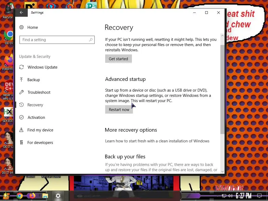The height and width of the screenshot is (201, 268).
Task: Click the network icon in system tray
Action: click(x=224, y=196)
